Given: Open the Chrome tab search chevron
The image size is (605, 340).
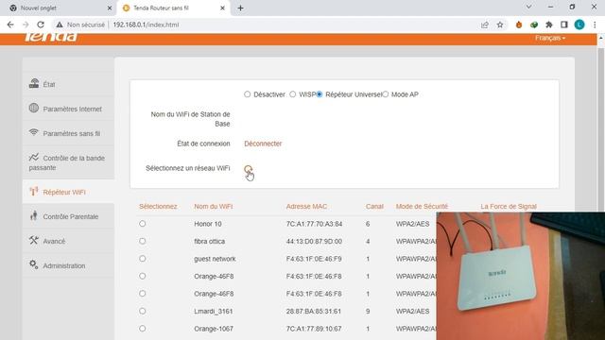Looking at the screenshot, I should click(x=528, y=7).
